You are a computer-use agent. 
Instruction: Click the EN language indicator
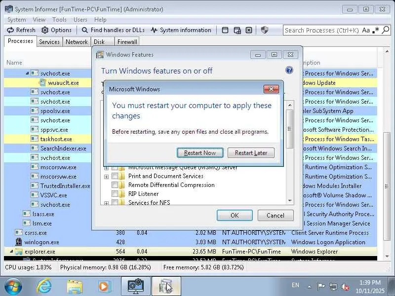click(x=295, y=285)
